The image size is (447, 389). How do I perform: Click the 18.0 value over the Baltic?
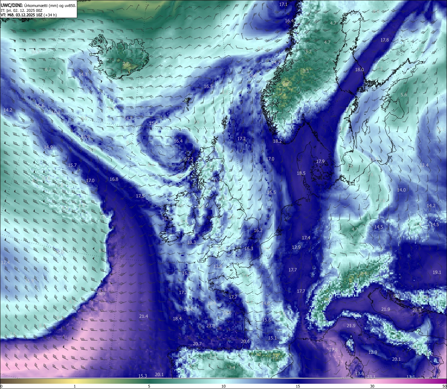click(359, 70)
